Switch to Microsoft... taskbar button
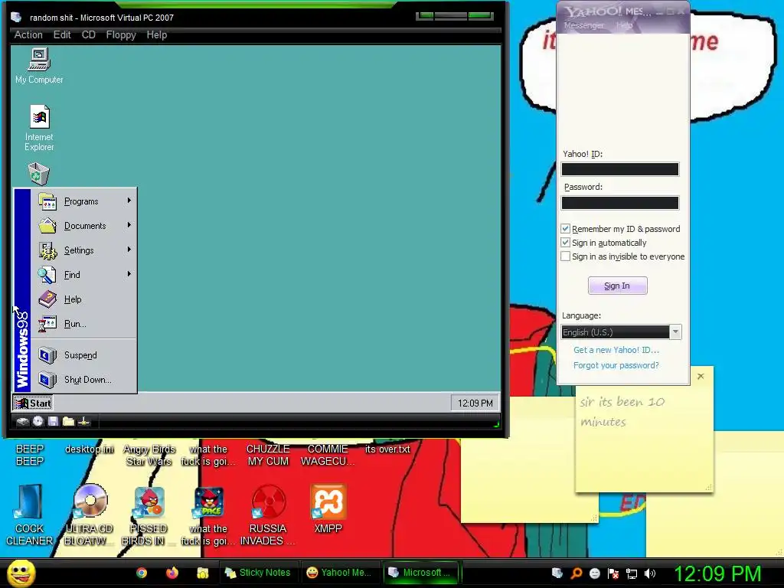Image resolution: width=784 pixels, height=588 pixels. coord(421,573)
